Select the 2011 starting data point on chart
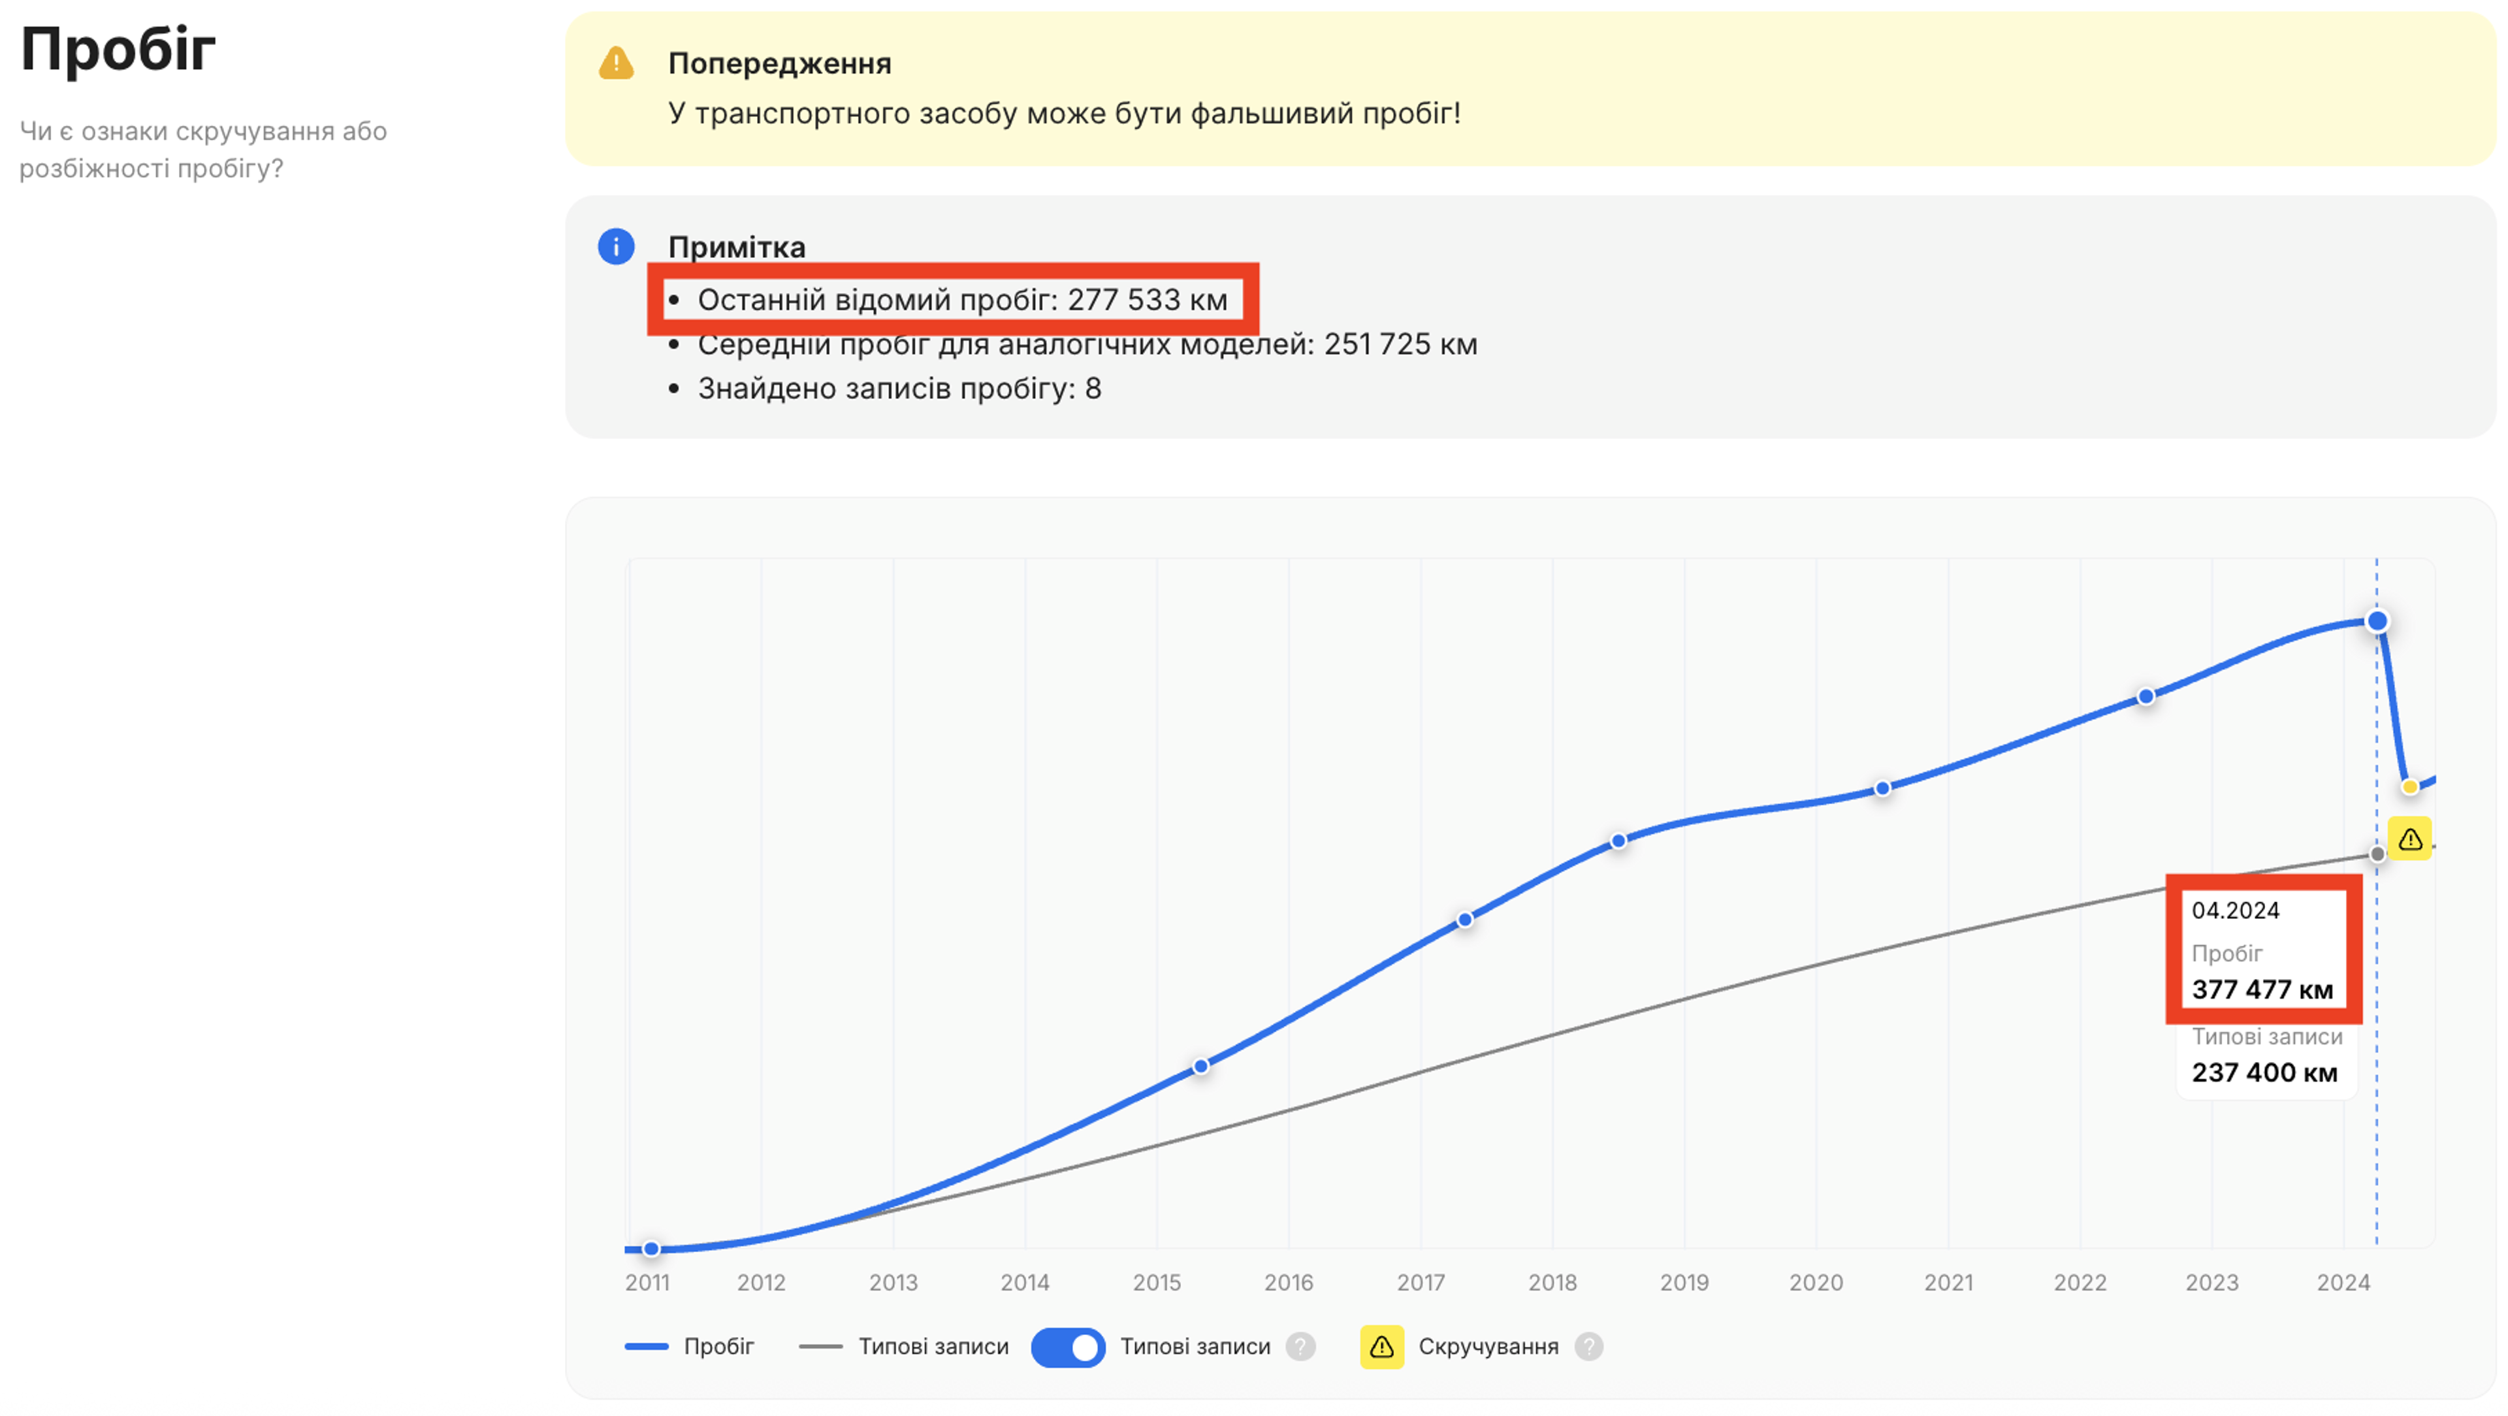This screenshot has width=2508, height=1416. [x=651, y=1249]
